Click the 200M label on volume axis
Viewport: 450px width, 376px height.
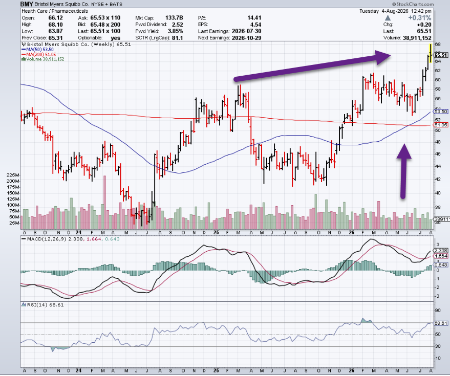click(13, 181)
